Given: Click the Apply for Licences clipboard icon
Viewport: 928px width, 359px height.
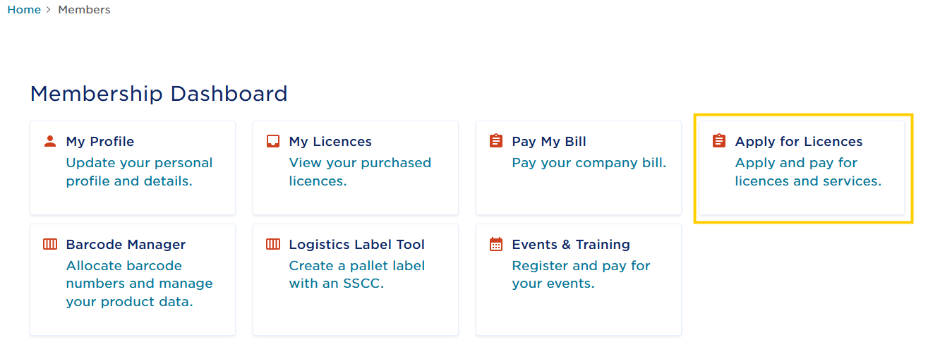Looking at the screenshot, I should coord(719,141).
